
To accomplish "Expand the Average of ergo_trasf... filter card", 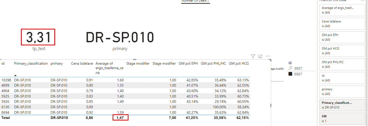I will 342,10.
